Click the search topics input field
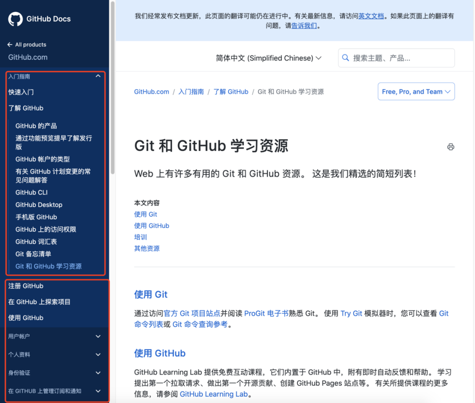The width and height of the screenshot is (475, 403). pyautogui.click(x=396, y=58)
